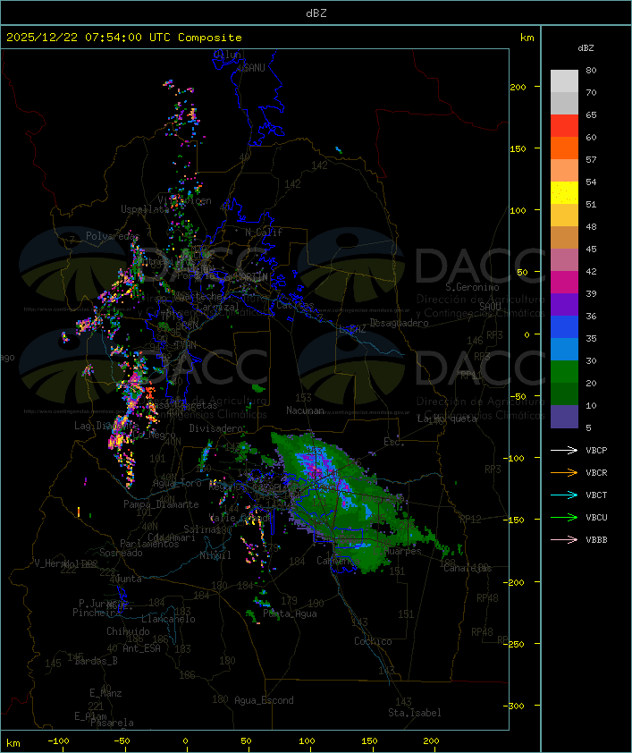The width and height of the screenshot is (632, 753).
Task: Click the Agua_Toro map label
Action: pyautogui.click(x=177, y=483)
